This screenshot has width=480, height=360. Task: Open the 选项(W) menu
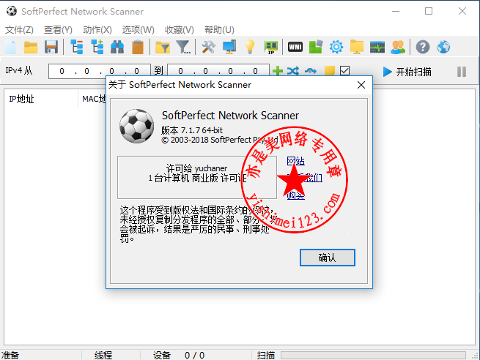click(x=138, y=30)
